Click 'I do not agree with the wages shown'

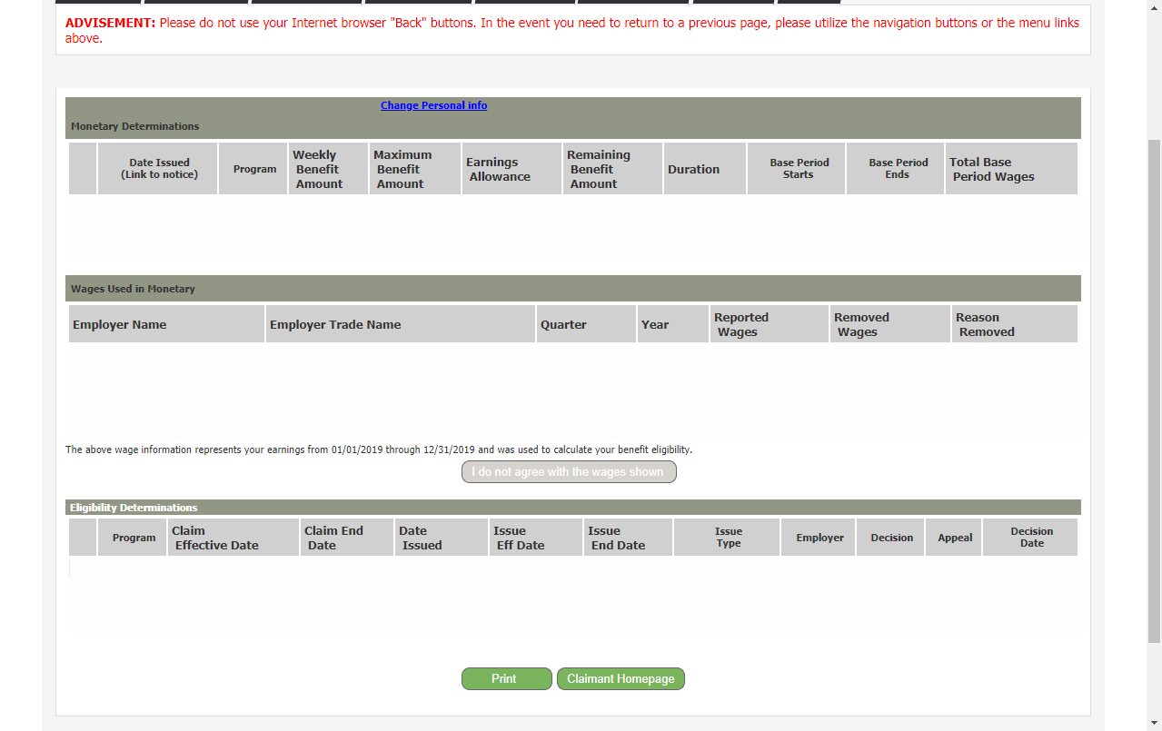pyautogui.click(x=568, y=472)
